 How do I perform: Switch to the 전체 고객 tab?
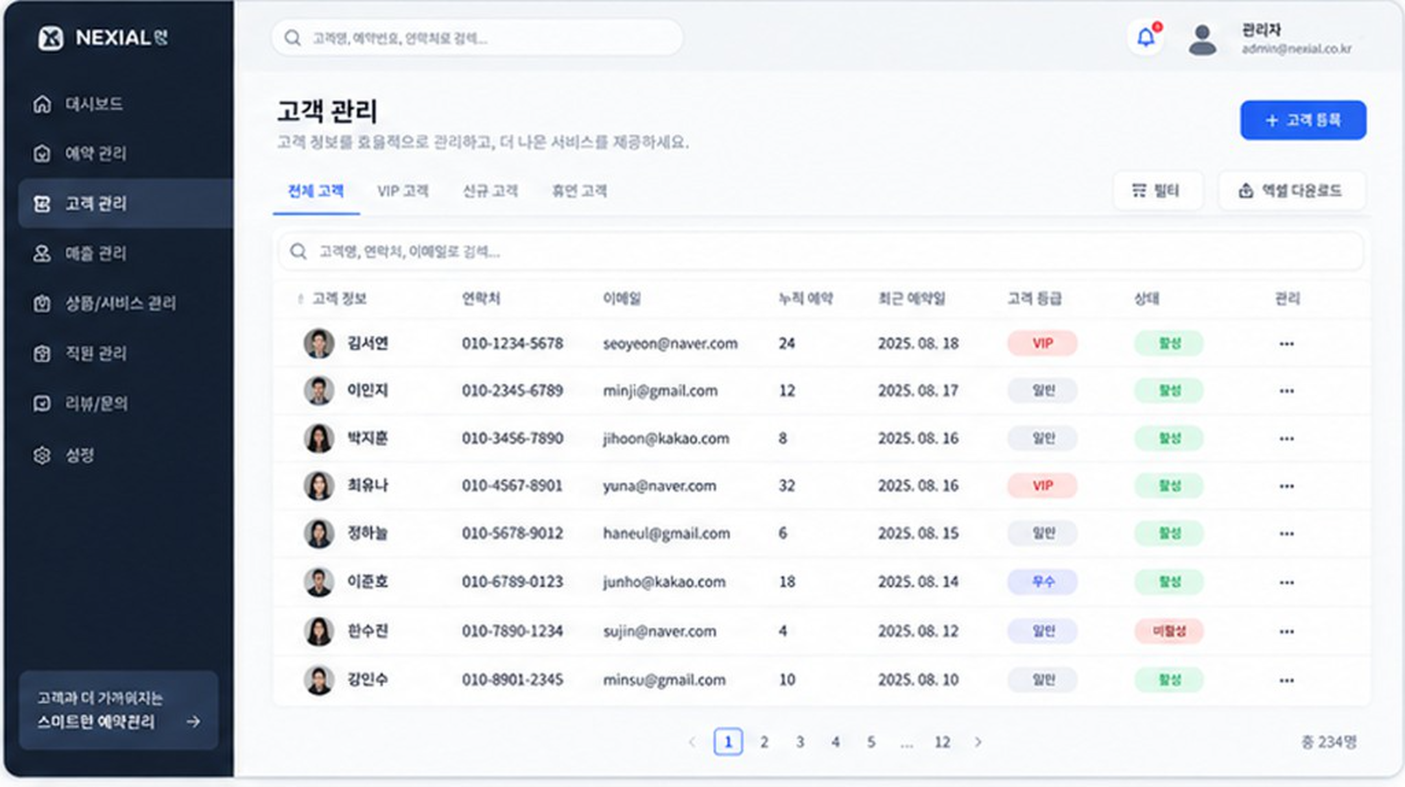316,191
